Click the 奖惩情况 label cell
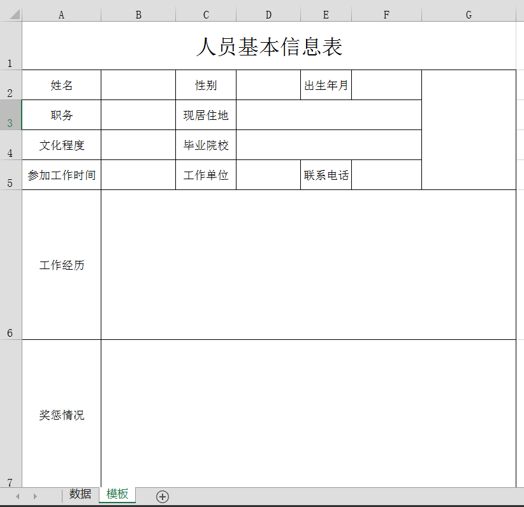The height and width of the screenshot is (507, 524). [x=61, y=415]
